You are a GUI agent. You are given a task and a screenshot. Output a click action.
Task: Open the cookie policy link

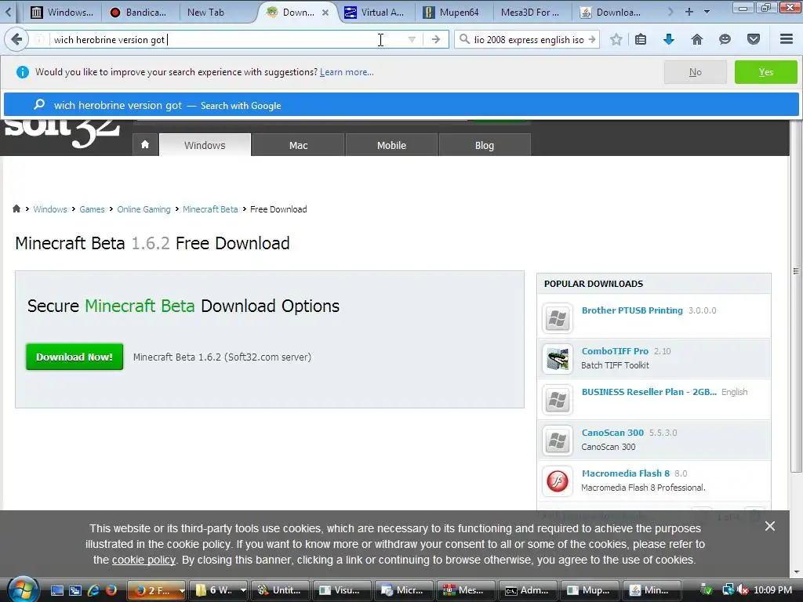pos(144,560)
